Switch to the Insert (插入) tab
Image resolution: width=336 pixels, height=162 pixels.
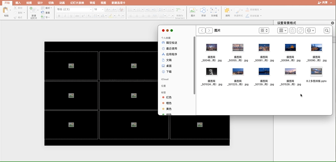pos(18,3)
